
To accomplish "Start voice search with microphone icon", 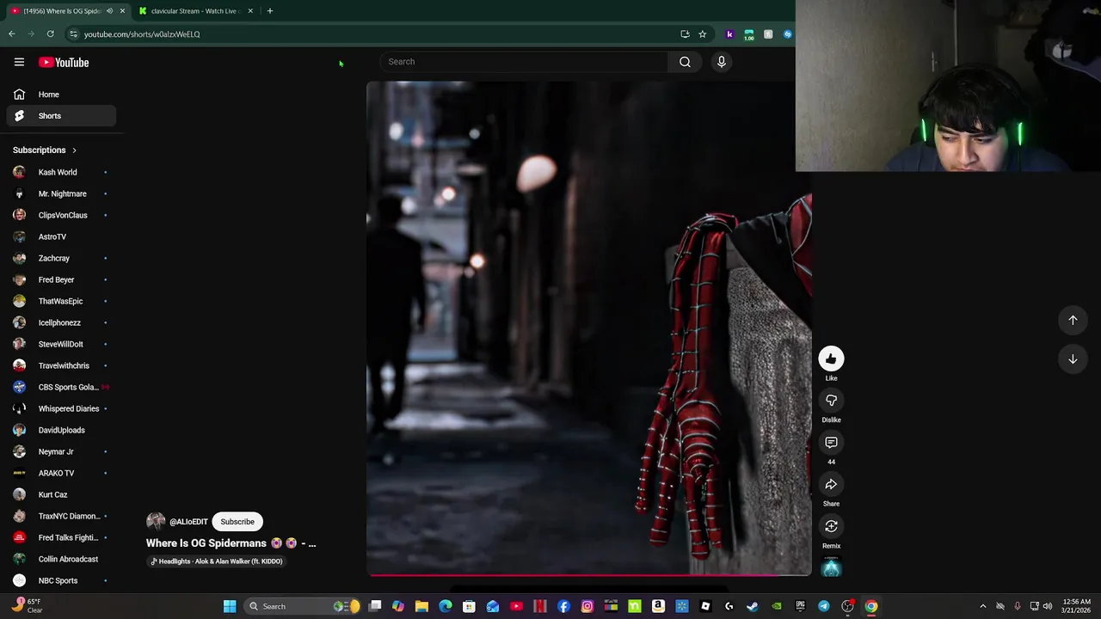I will click(722, 62).
